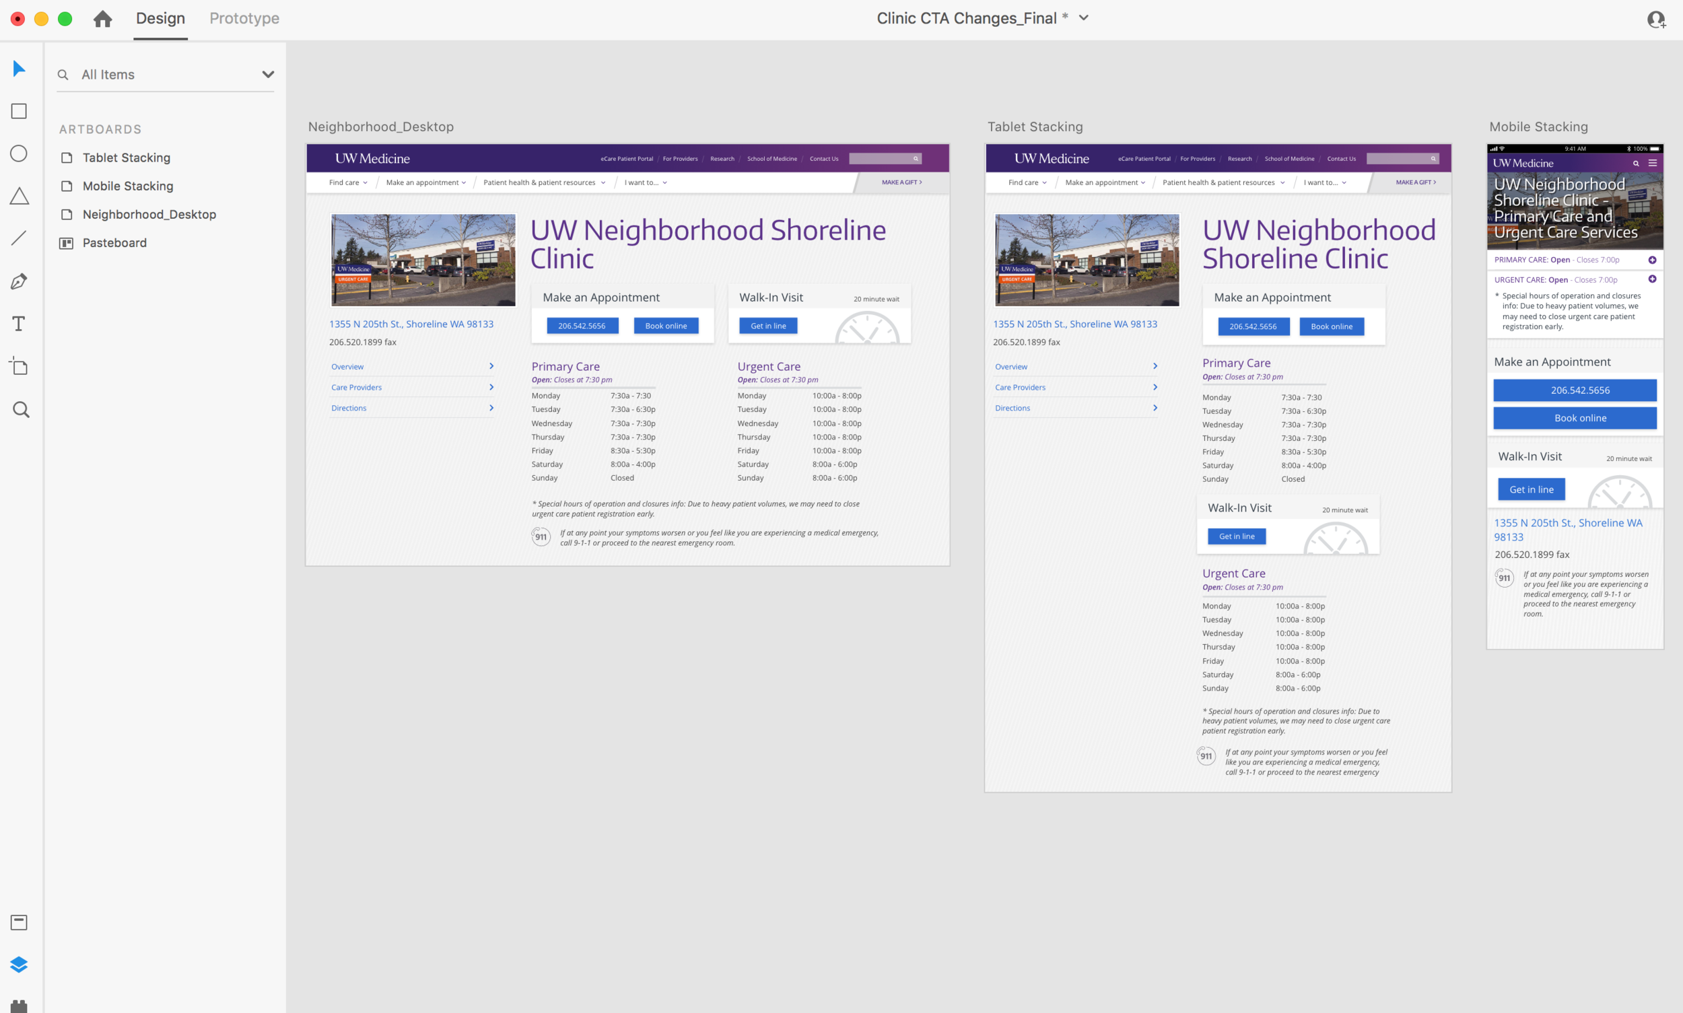The image size is (1683, 1013).
Task: Open the Layers panel icon
Action: point(19,964)
